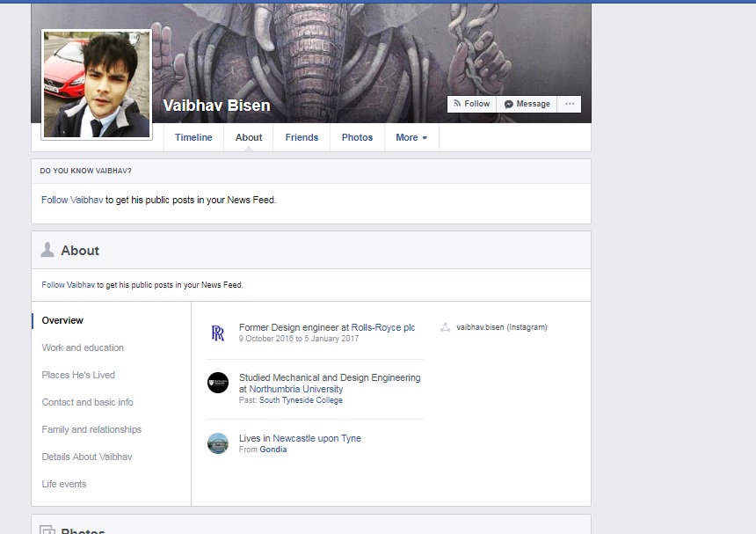The height and width of the screenshot is (534, 756).
Task: Click the Rolls-Royce logo icon
Action: coord(217,333)
